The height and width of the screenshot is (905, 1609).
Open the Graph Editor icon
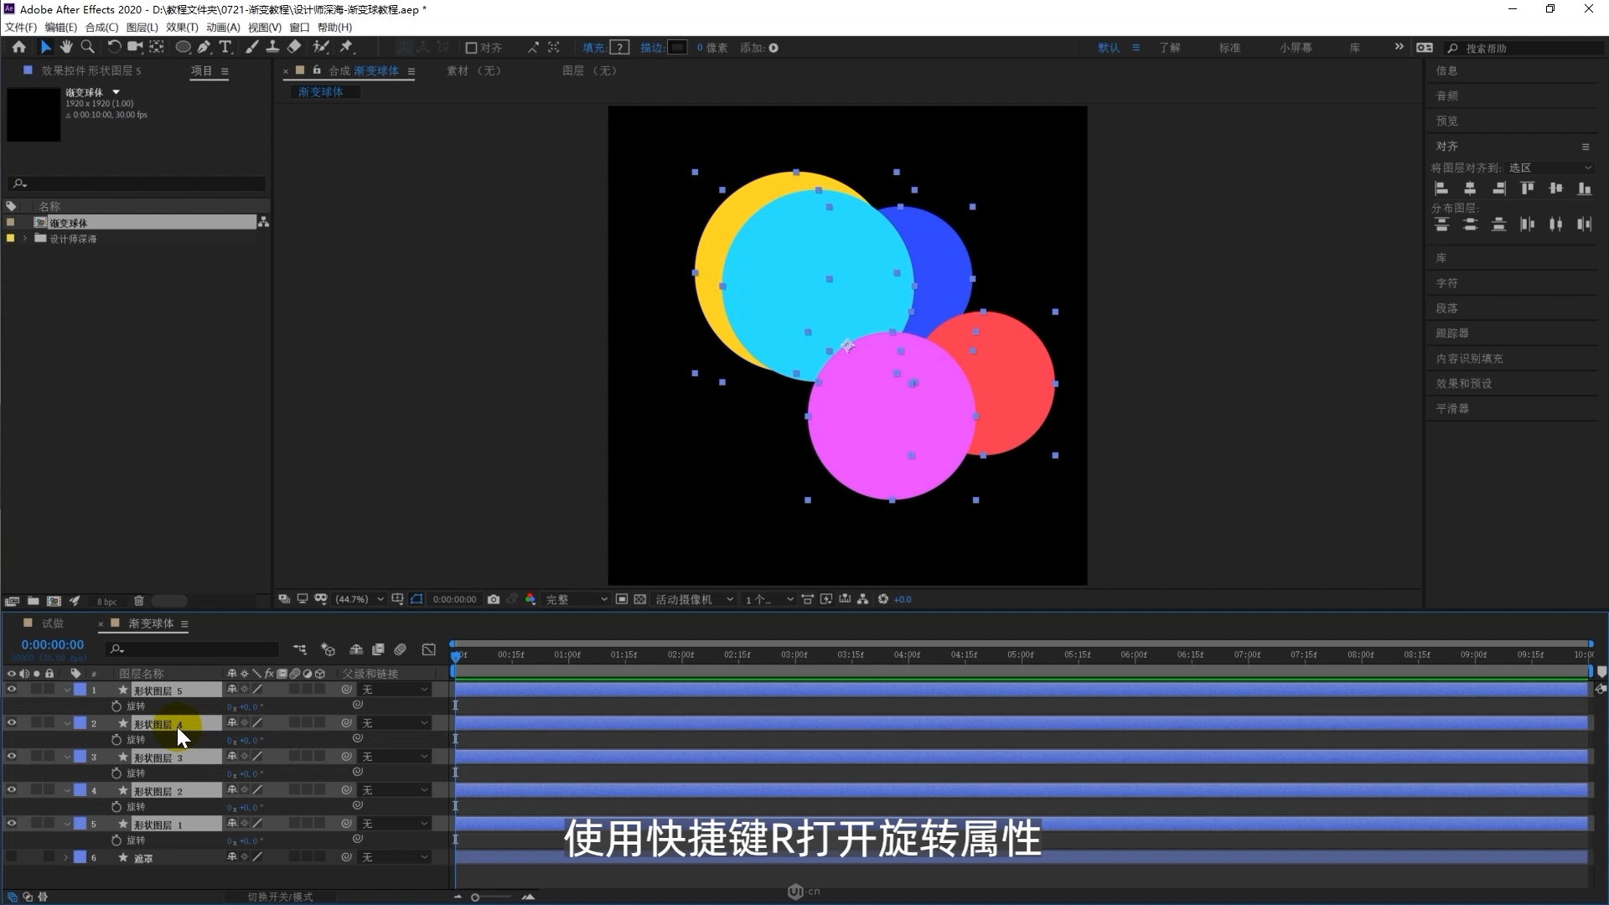[x=429, y=649]
